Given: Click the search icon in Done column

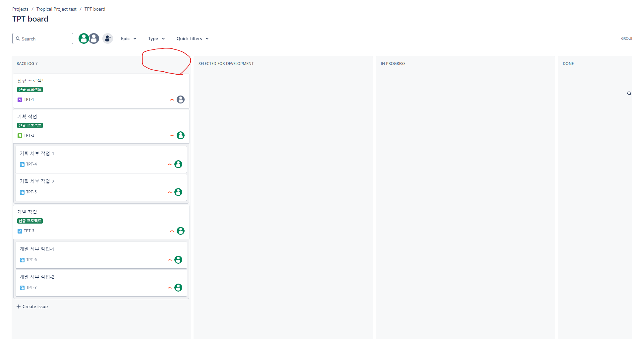Looking at the screenshot, I should pos(629,94).
